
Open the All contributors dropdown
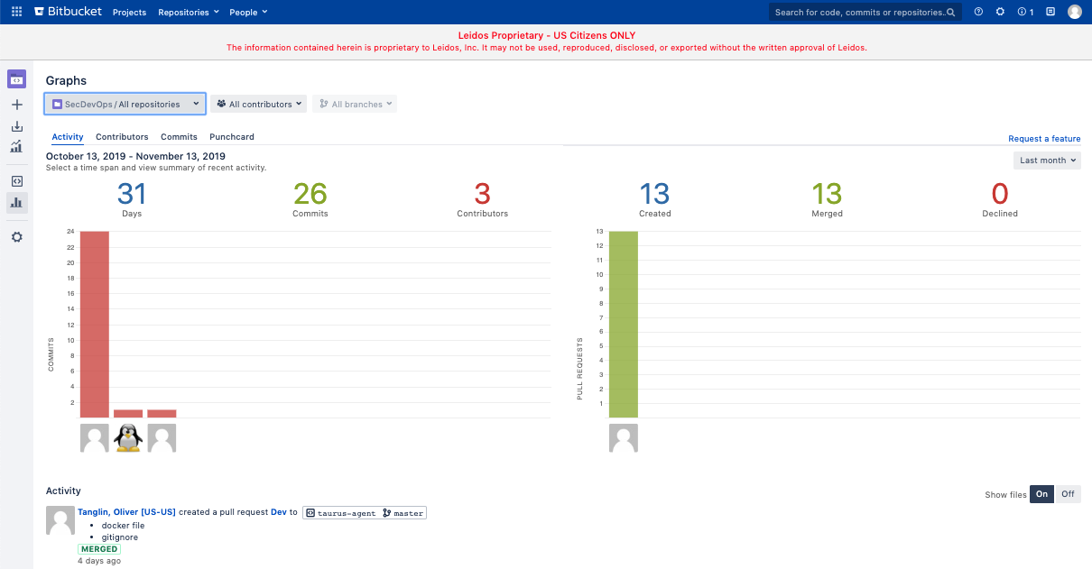point(259,104)
